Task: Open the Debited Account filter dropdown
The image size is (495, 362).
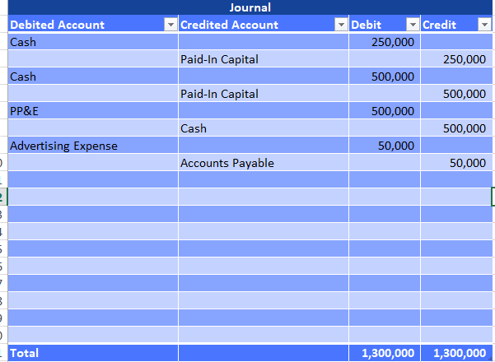Action: point(170,25)
